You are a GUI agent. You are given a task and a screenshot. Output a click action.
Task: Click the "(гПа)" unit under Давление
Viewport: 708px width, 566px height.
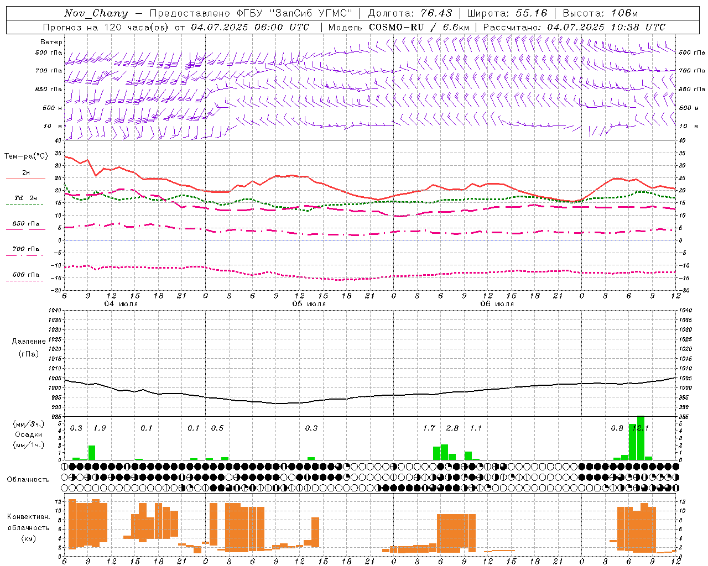pos(29,354)
